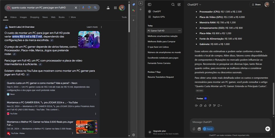Open options for the PC GAMER IDEAL YouTube result
The height and width of the screenshot is (138, 275).
pyautogui.click(x=96, y=114)
